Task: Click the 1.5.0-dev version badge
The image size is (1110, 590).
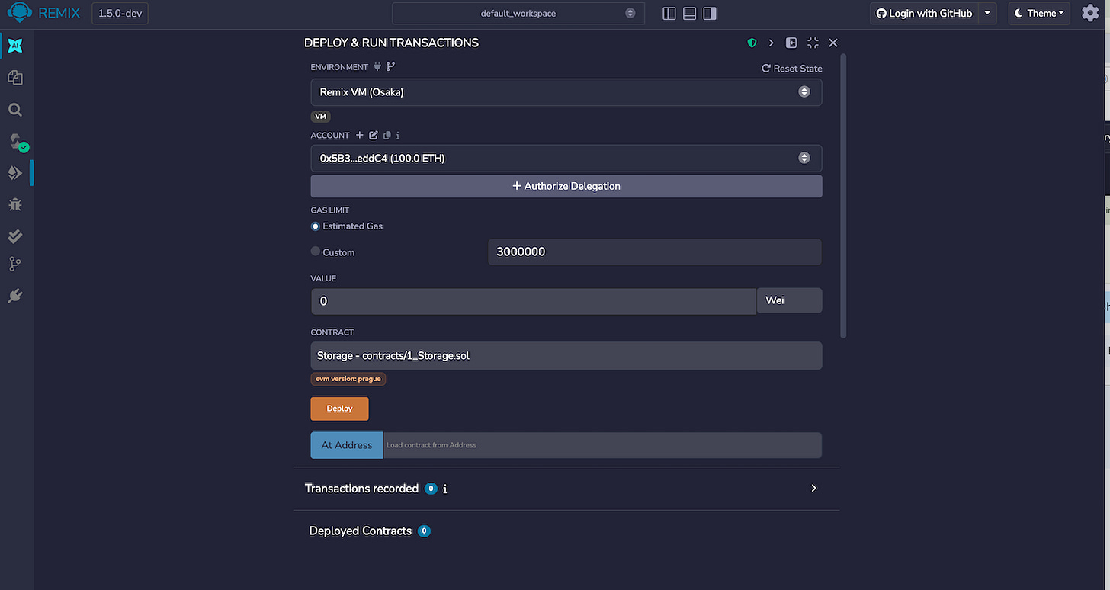Action: (120, 14)
